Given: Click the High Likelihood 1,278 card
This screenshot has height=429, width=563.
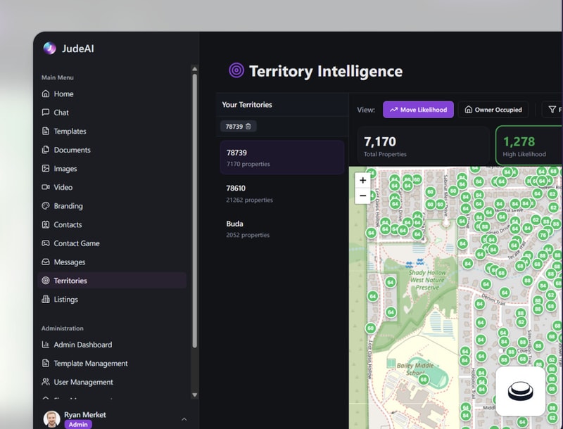Looking at the screenshot, I should [x=529, y=146].
